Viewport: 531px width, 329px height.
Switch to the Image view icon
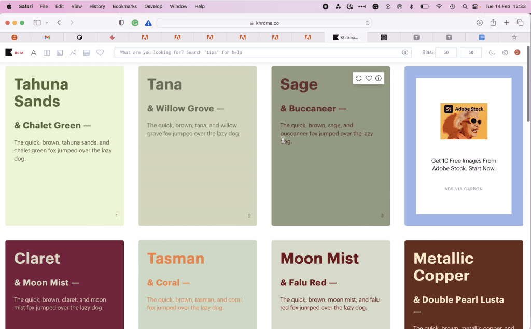[73, 53]
